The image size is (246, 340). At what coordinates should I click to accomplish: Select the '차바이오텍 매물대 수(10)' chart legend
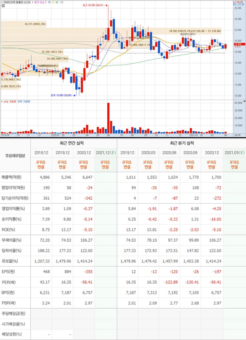[x=17, y=2]
